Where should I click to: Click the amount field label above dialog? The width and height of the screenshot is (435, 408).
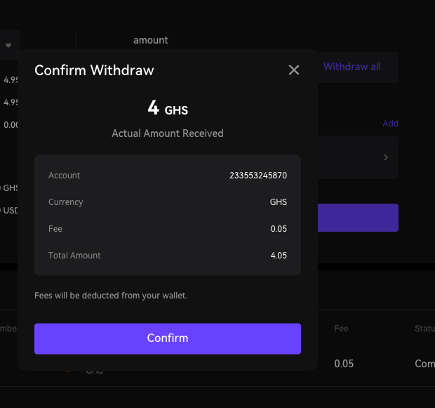coord(151,40)
